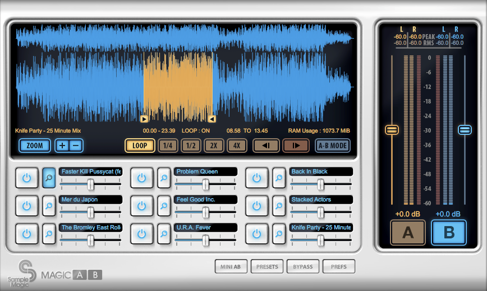
Task: Click the A level readout +0.0 dB
Action: tap(407, 214)
